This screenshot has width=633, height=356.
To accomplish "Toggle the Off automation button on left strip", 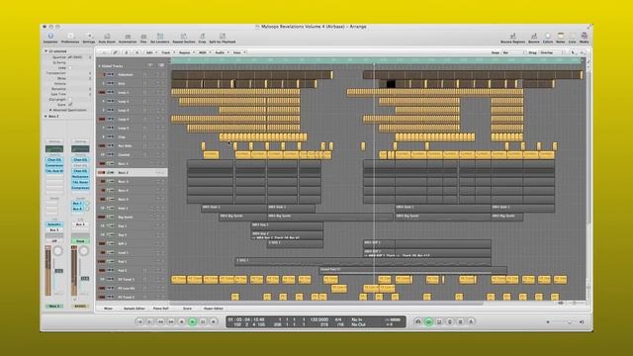I will click(54, 241).
